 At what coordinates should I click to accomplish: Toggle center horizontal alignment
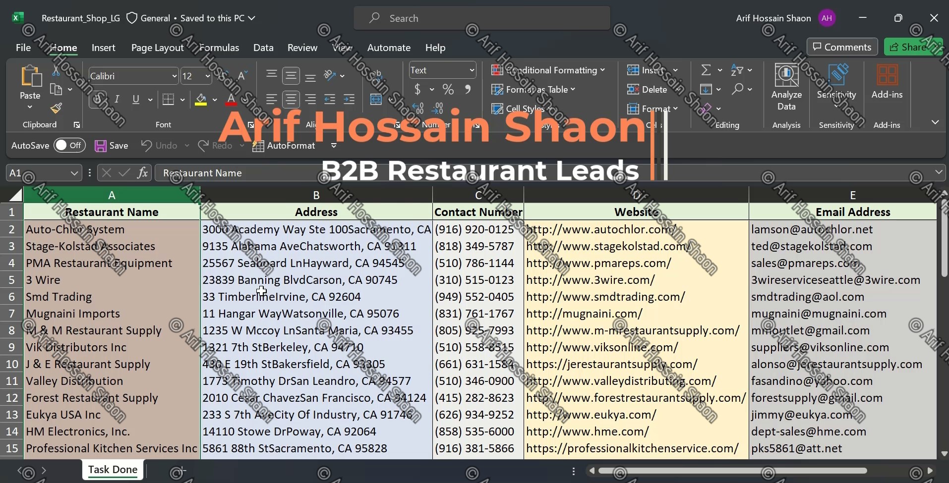pos(291,100)
